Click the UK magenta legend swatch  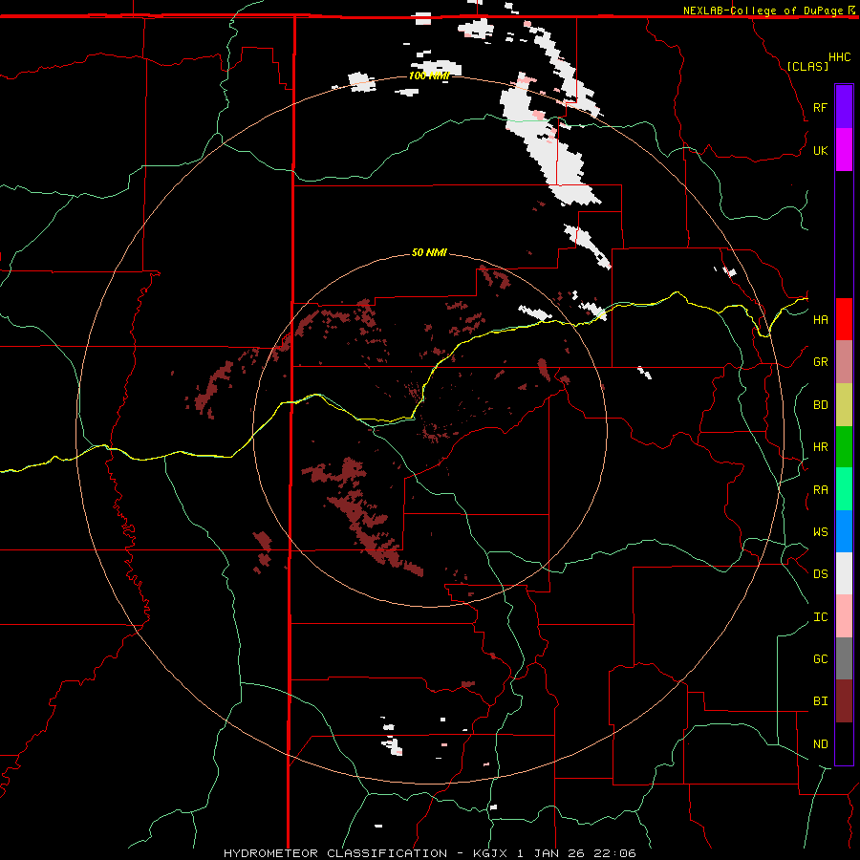click(x=844, y=150)
